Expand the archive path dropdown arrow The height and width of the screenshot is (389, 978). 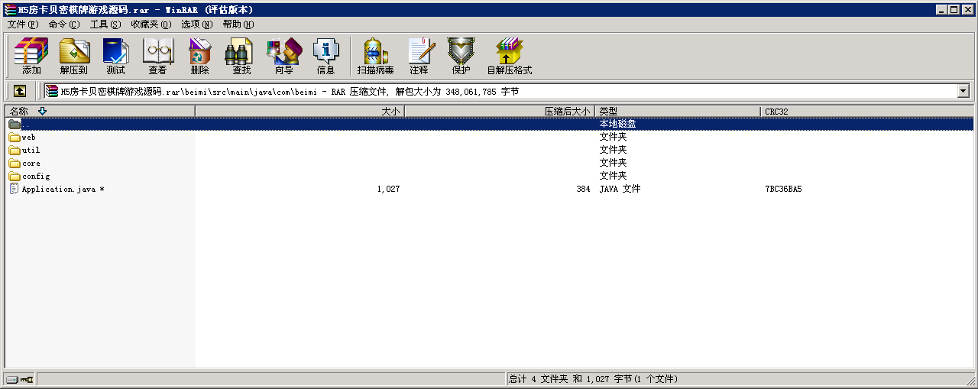pyautogui.click(x=963, y=91)
